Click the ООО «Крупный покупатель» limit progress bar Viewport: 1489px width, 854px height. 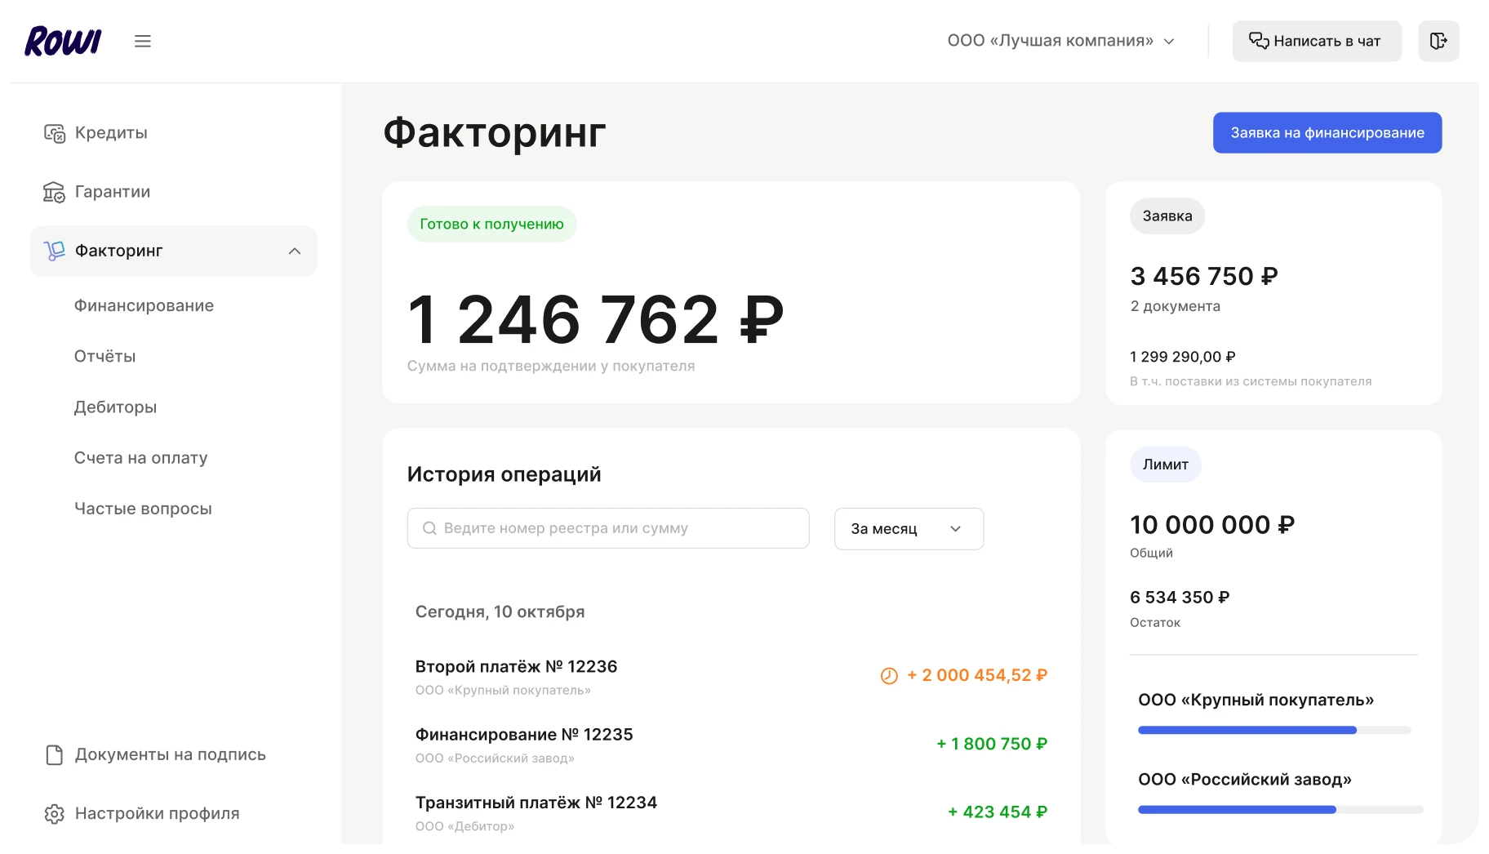click(x=1273, y=730)
